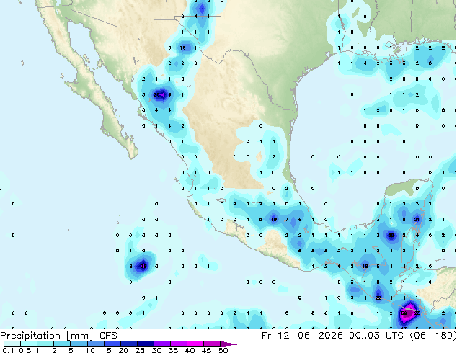Click the 25–30 mm dark navy legend box
The width and height of the screenshot is (457, 353).
click(145, 344)
